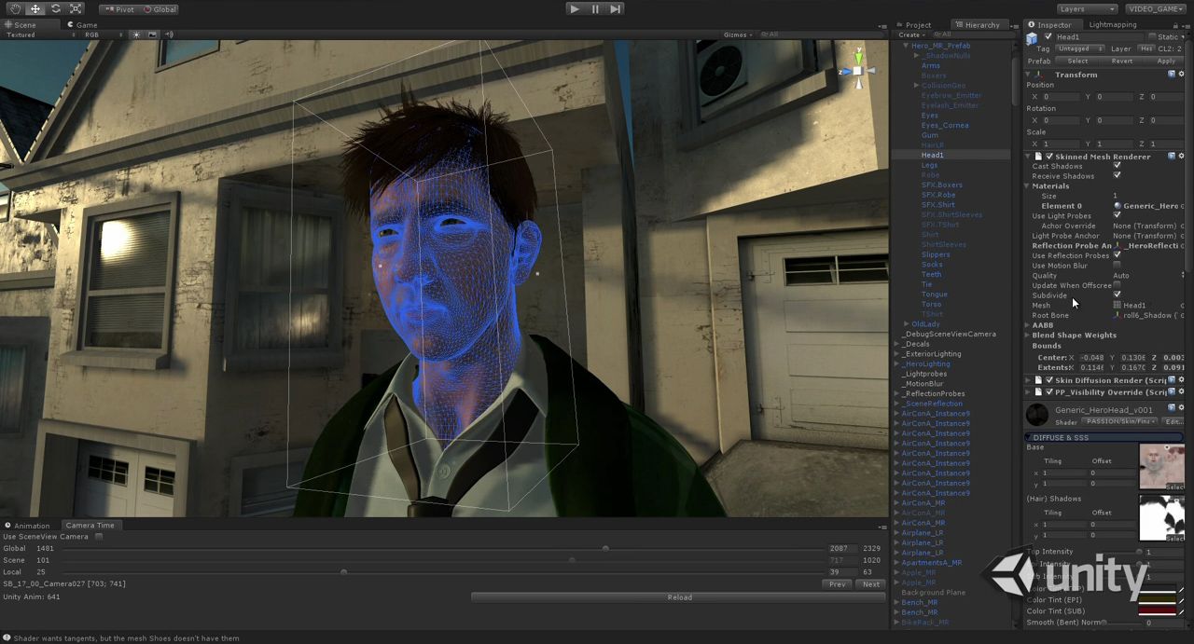Click the Reload button

coord(679,597)
